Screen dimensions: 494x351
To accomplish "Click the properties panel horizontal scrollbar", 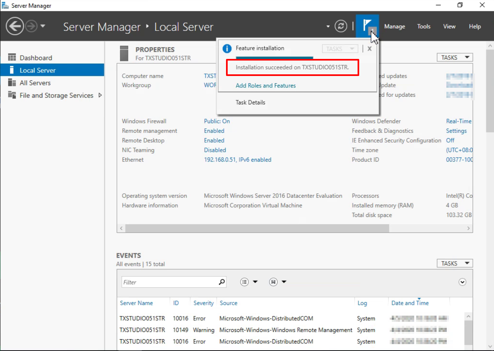I will coord(257,229).
